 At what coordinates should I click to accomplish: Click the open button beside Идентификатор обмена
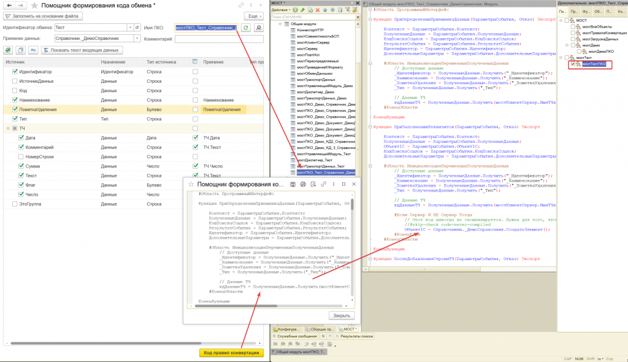pos(137,28)
